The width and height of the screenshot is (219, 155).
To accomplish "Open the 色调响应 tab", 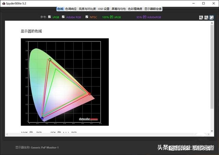I will coord(71,9).
